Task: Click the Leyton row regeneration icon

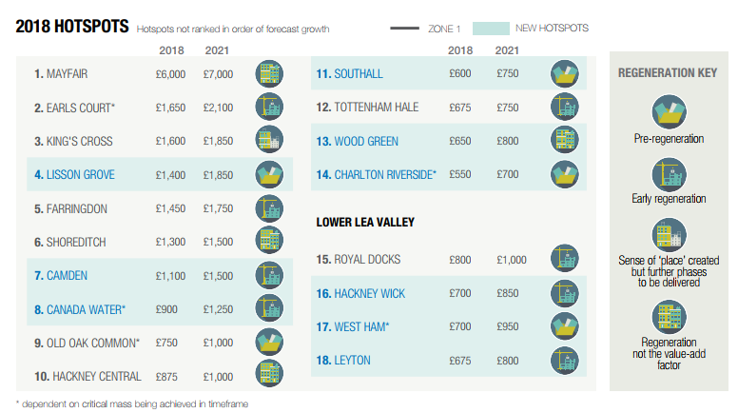Action: [x=565, y=360]
